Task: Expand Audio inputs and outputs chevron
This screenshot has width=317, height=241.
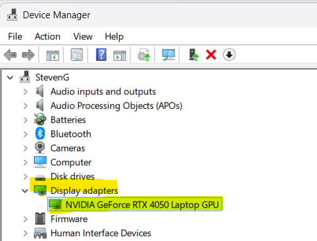Action: point(25,92)
